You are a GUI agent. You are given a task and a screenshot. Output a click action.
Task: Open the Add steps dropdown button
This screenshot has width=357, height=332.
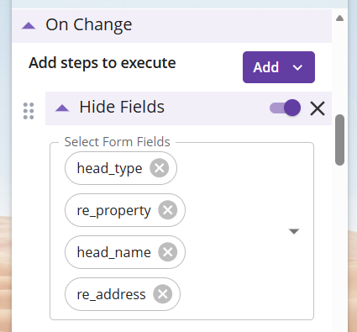[x=279, y=67]
